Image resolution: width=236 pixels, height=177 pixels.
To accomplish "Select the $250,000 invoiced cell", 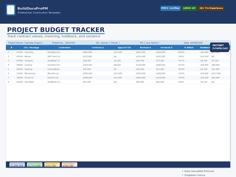I will coord(166,52).
